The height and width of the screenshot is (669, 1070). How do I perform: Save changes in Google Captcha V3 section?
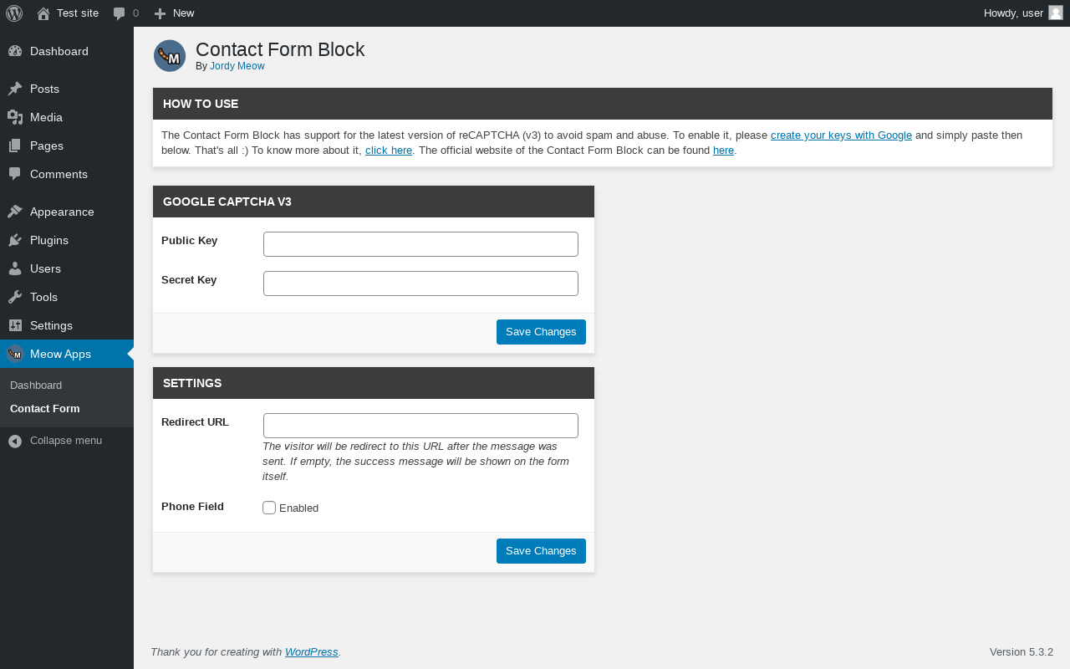coord(541,332)
